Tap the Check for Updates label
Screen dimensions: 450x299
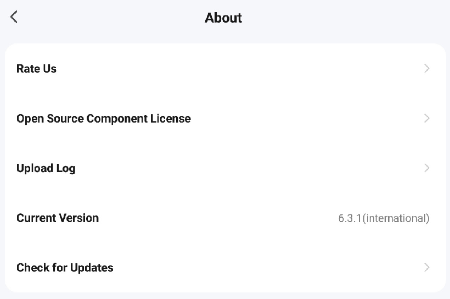(x=65, y=268)
